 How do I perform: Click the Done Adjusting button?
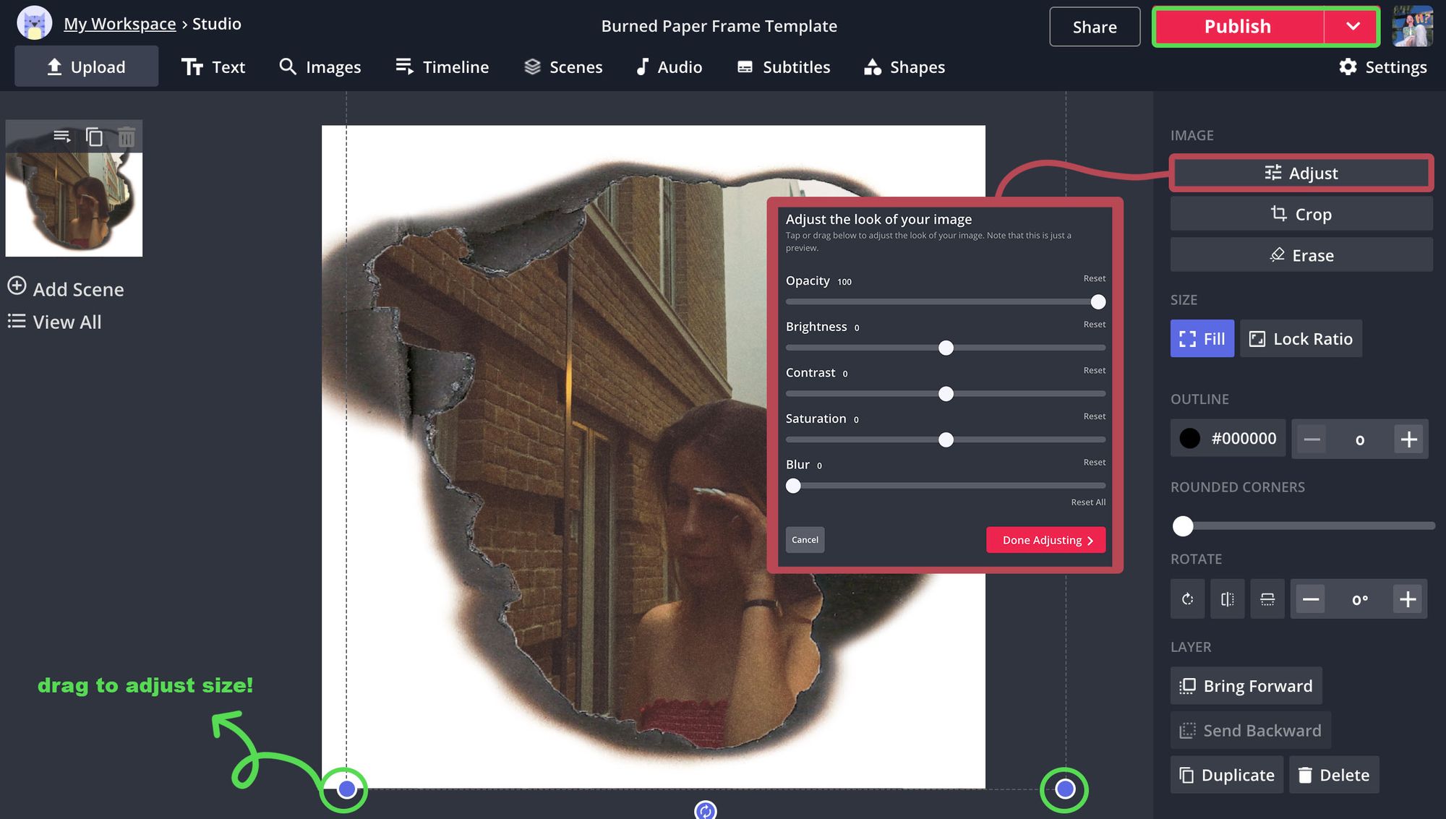[1045, 540]
